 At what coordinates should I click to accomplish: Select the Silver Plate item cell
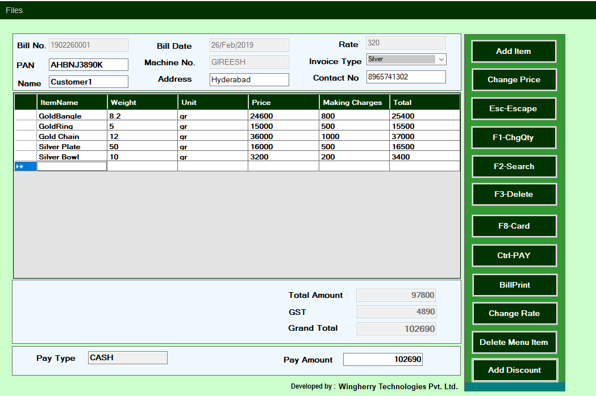[72, 146]
